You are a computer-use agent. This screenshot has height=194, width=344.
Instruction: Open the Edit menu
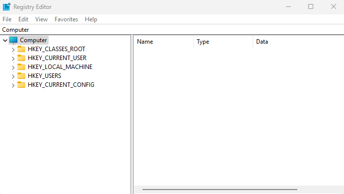tap(23, 19)
